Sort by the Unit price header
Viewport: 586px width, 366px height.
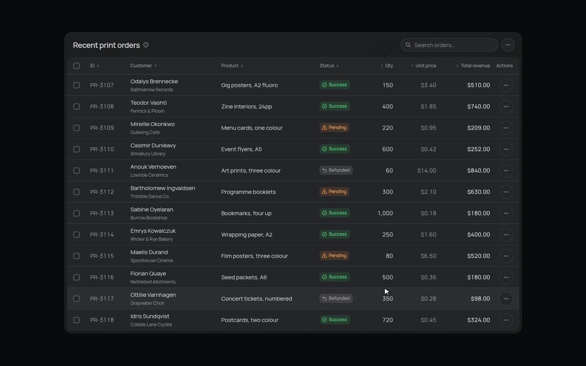coord(423,66)
